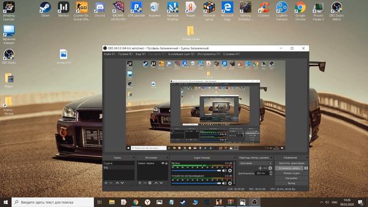Open Файл menu in OBS

pyautogui.click(x=109, y=54)
